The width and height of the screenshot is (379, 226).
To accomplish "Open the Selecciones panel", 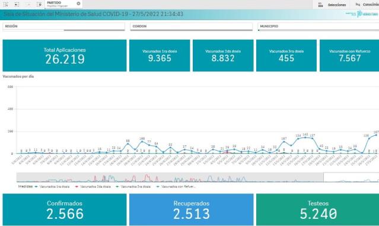I will tap(337, 5).
